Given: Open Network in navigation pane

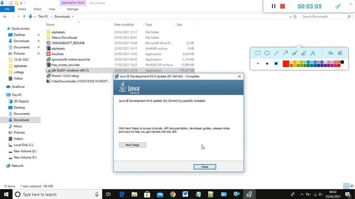Looking at the screenshot, I should (x=17, y=166).
